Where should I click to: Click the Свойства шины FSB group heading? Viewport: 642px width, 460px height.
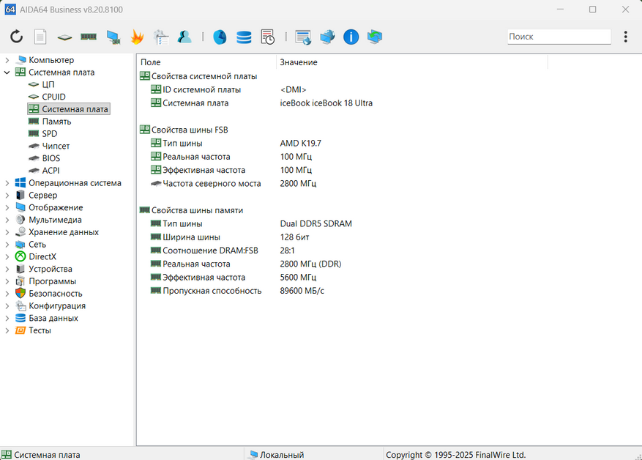(x=190, y=130)
